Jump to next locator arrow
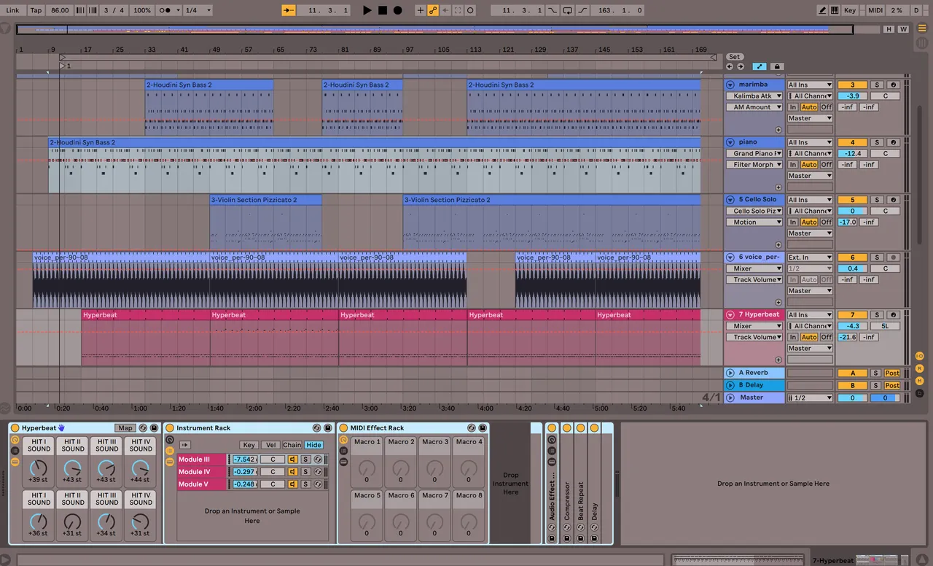Image resolution: width=933 pixels, height=566 pixels. coord(740,66)
